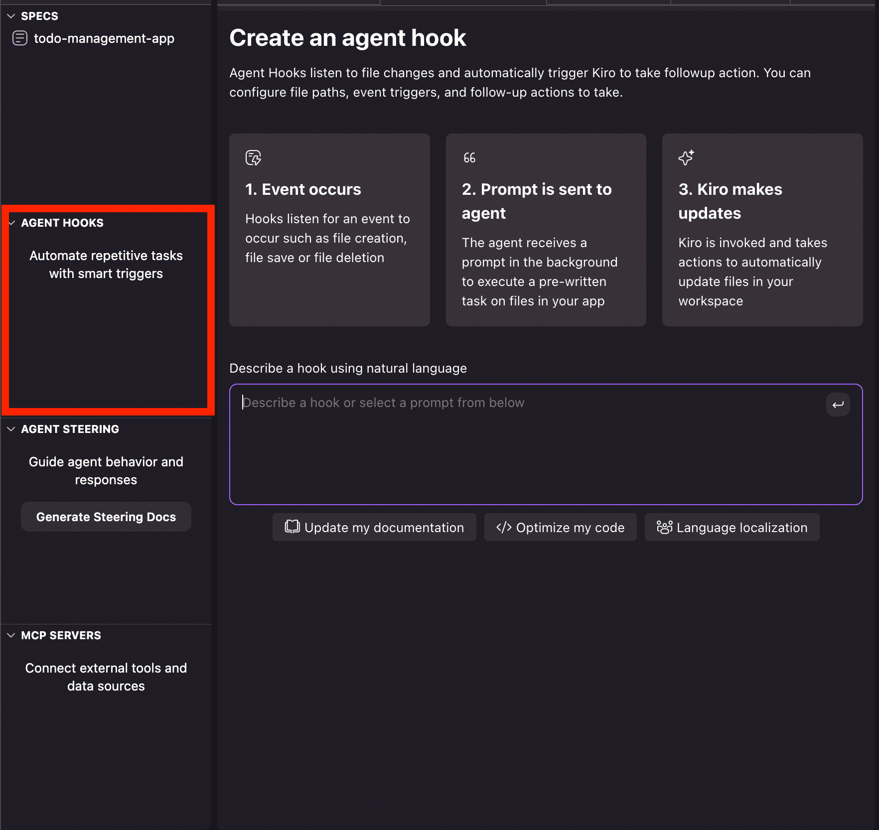Screen dimensions: 879x830
Task: Collapse the SPECS section chevron
Action: tap(11, 16)
